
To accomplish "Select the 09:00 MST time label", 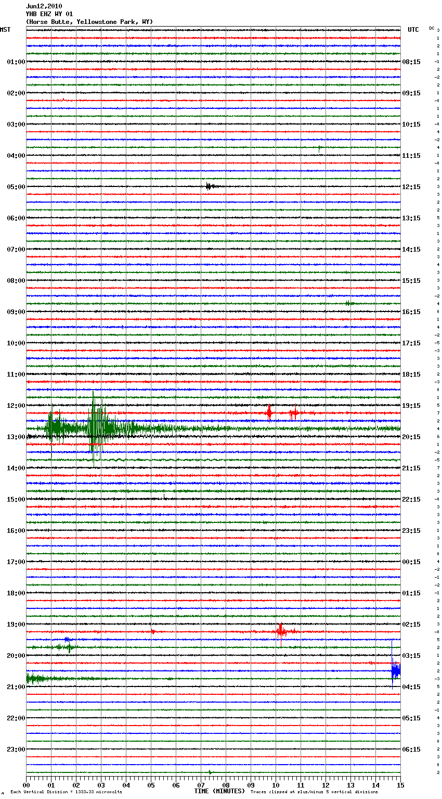I will point(16,312).
